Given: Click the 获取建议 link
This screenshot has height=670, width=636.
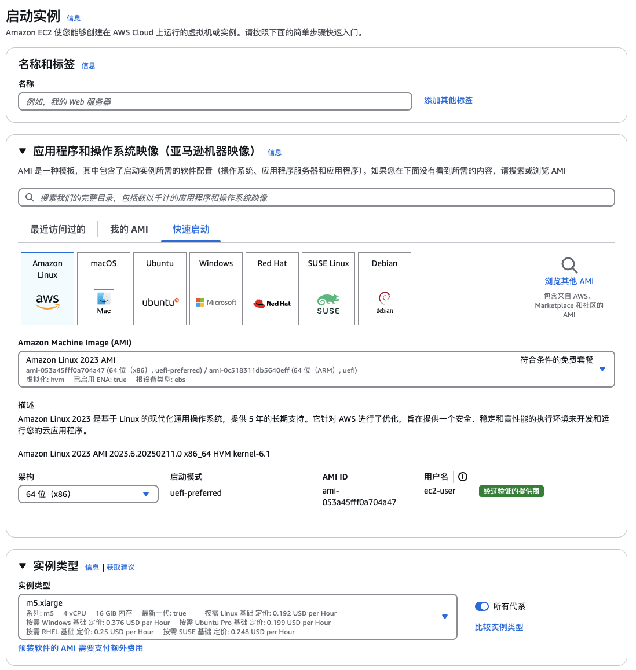Looking at the screenshot, I should [120, 568].
